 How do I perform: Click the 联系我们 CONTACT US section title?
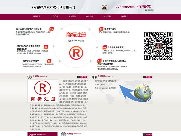pos(105,76)
